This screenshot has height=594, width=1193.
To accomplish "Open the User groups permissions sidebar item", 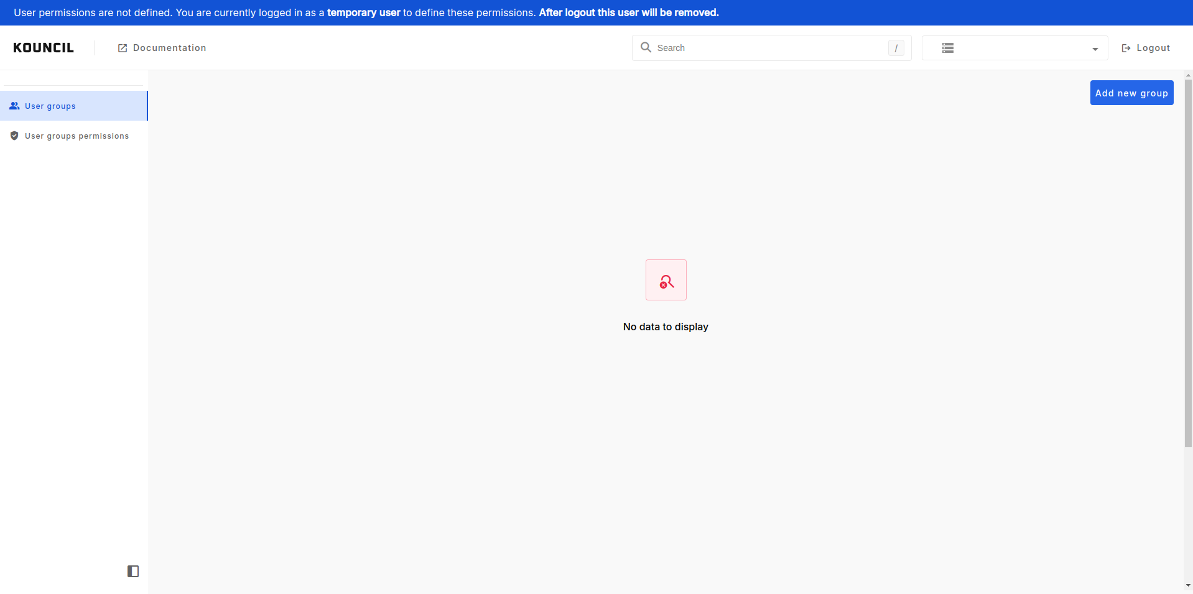I will tap(77, 136).
